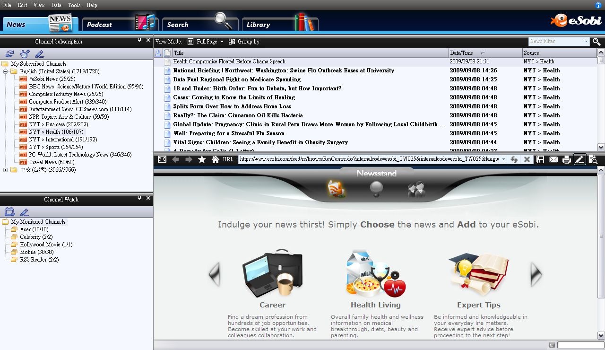
Task: Open the Full Page view mode dropdown
Action: [206, 42]
